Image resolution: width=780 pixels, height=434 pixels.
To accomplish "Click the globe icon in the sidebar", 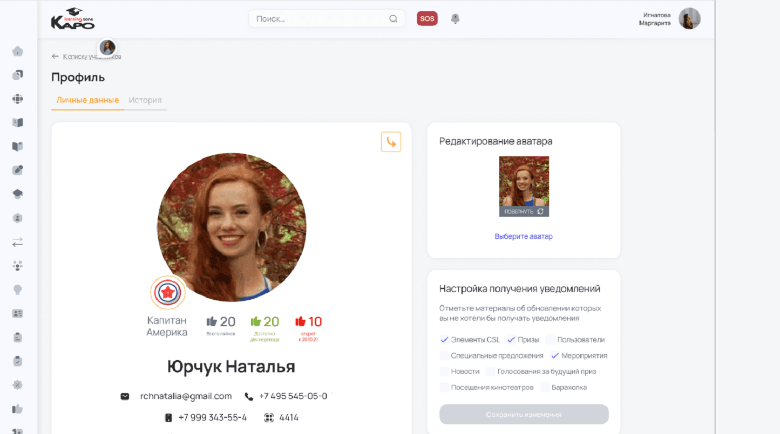I will pos(17,99).
